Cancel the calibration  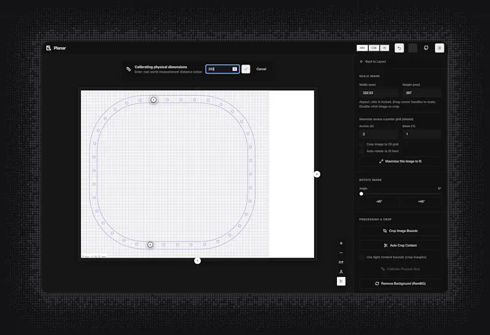262,69
